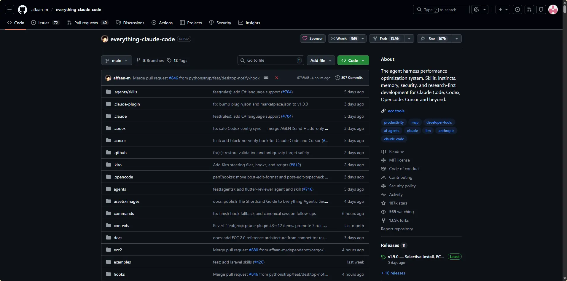The width and height of the screenshot is (567, 281).
Task: Watch the repository for notifications
Action: 344,39
